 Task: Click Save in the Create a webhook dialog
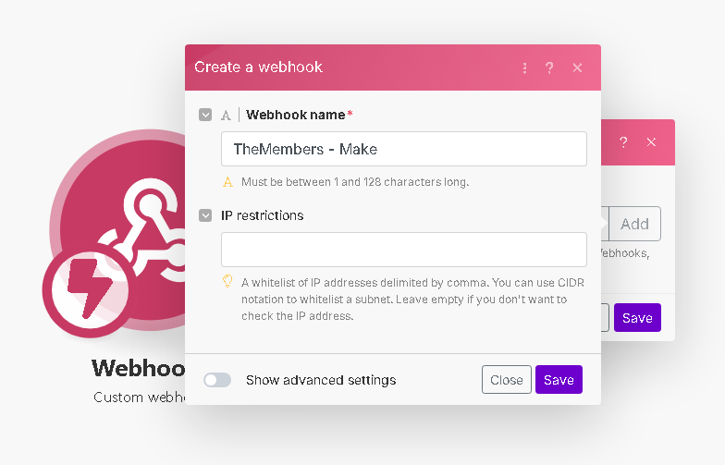[559, 379]
